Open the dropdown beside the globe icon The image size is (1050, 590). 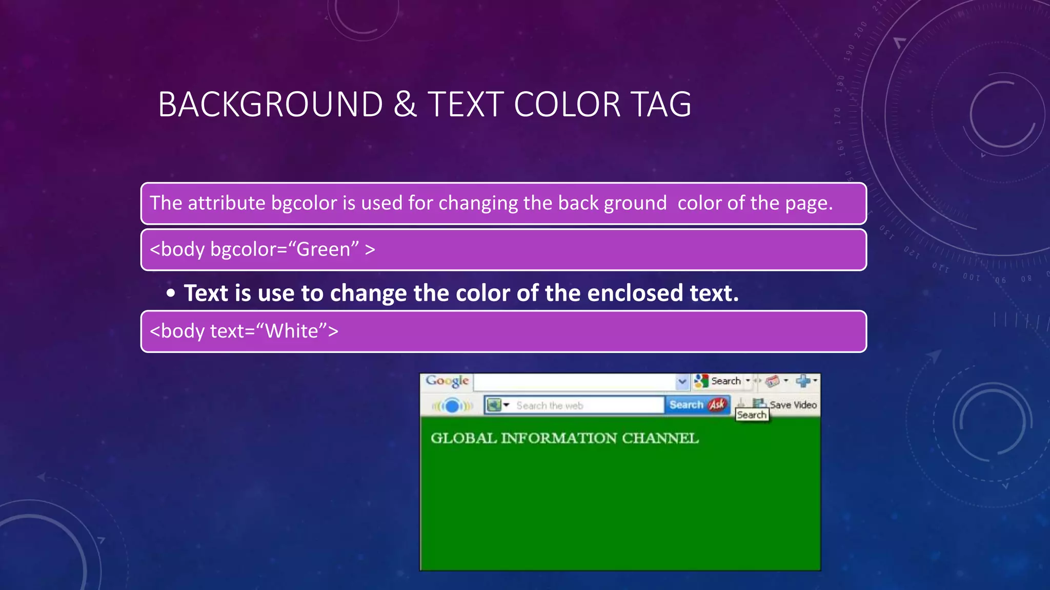pyautogui.click(x=507, y=405)
